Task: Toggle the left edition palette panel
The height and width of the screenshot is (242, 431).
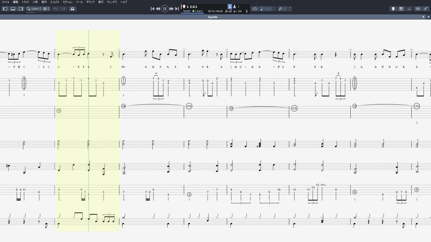Action: click(x=5, y=9)
